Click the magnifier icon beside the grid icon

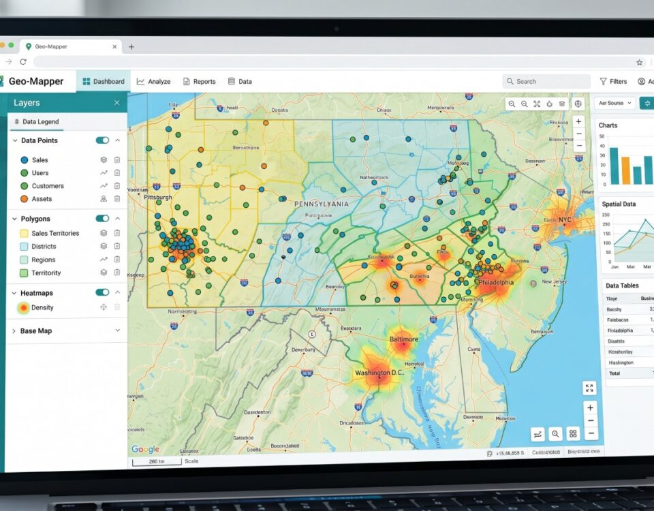tap(555, 434)
